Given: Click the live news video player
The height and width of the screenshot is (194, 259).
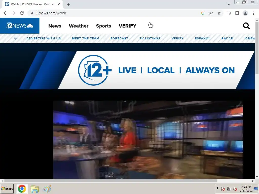Looking at the screenshot, I should pyautogui.click(x=148, y=139).
